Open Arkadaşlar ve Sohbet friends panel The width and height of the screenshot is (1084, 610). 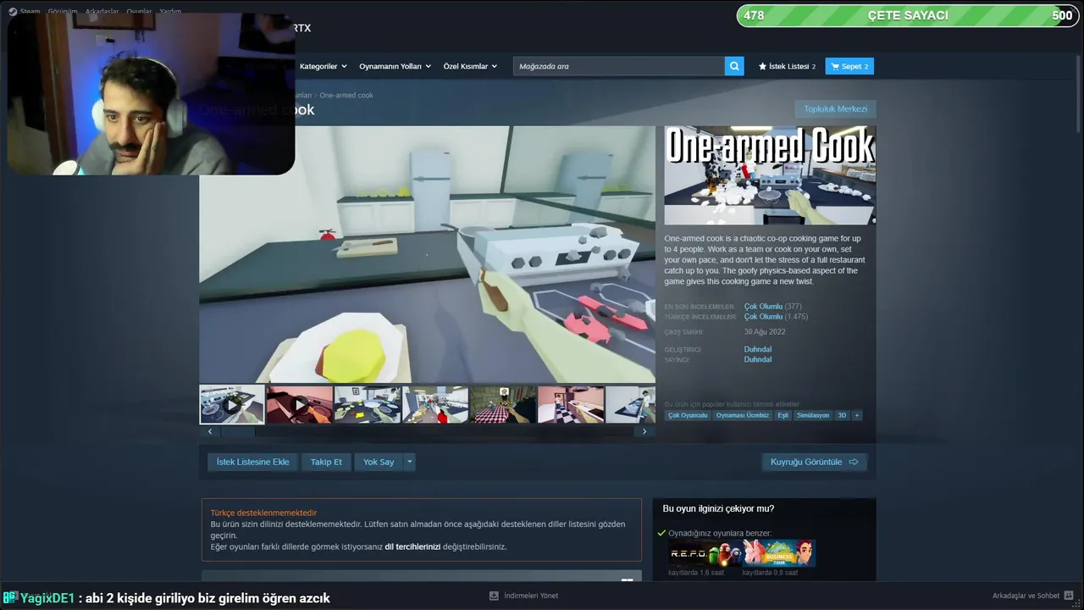1026,596
